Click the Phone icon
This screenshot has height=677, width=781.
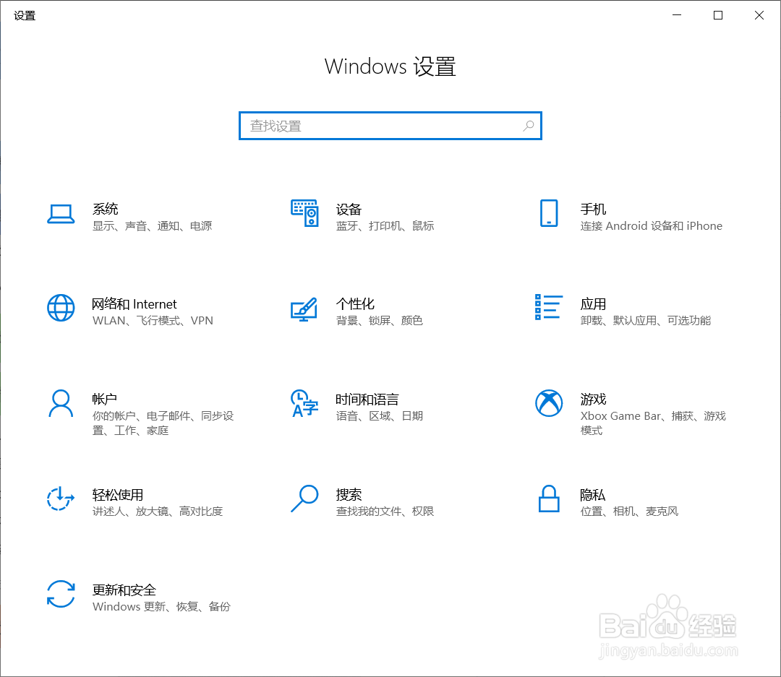[549, 213]
